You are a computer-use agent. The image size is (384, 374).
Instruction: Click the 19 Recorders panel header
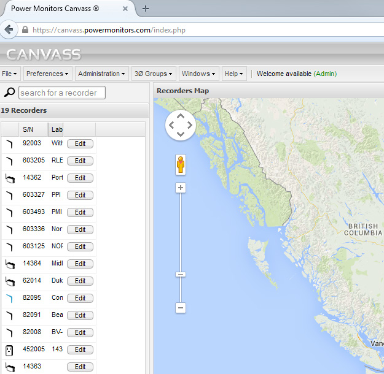click(74, 110)
